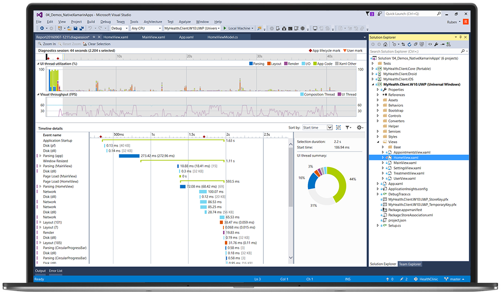Click Preview Selected Items icon in Solution Explorer
502x294 pixels.
click(442, 45)
